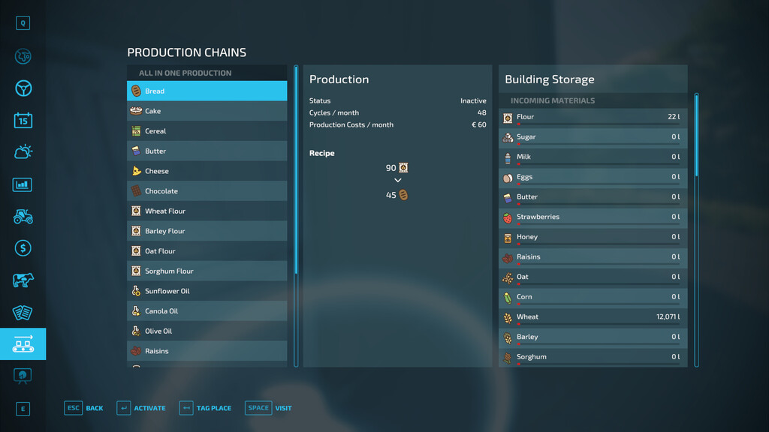Open the calendar page icon
Screen dimensions: 769x432
pos(23,120)
